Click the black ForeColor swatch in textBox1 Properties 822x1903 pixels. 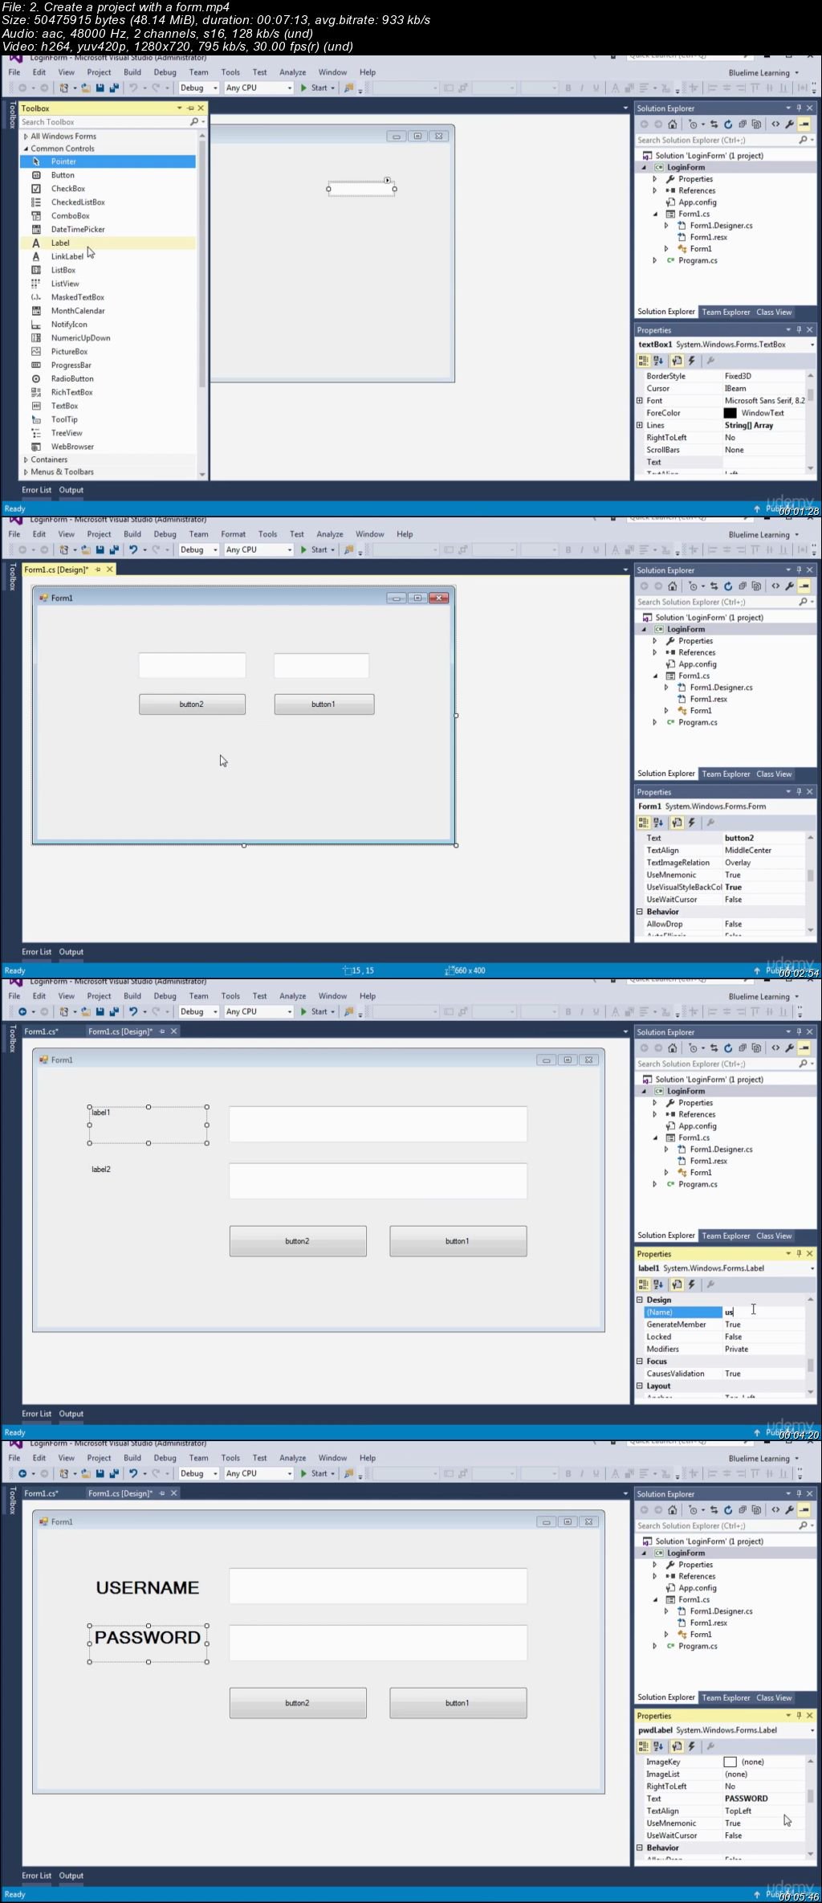point(730,413)
